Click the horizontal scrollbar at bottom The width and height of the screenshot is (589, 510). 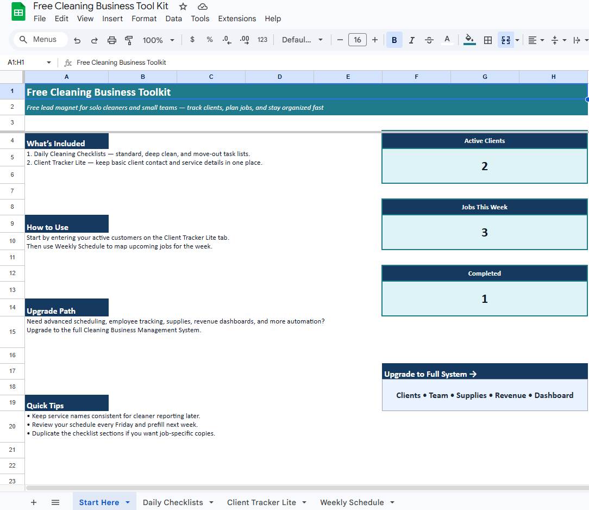click(x=308, y=488)
